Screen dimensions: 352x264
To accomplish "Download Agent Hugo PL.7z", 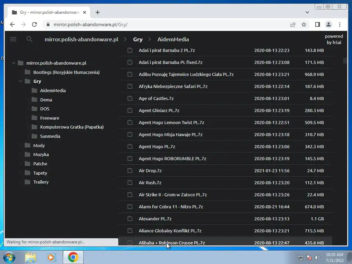I will point(157,146).
